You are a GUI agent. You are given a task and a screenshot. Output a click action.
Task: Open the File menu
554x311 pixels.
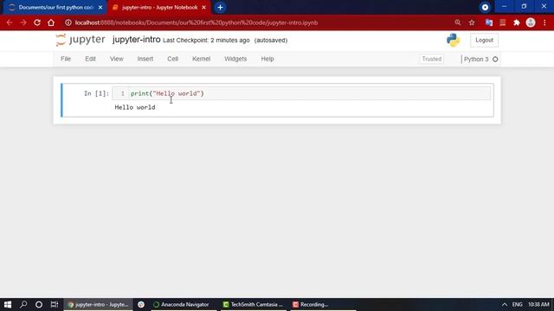coord(66,59)
